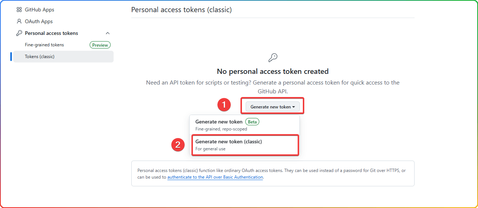
Task: Select Tokens (classic) sidebar item
Action: 63,57
